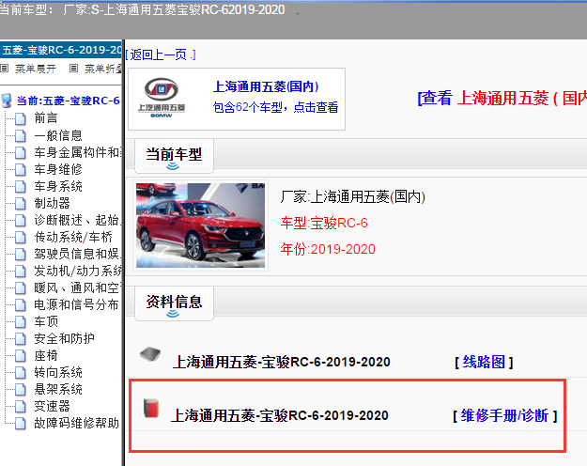This screenshot has height=466, width=587.
Task: Open the 上海通用五菱(国内) manufacturer link
Action: [266, 87]
